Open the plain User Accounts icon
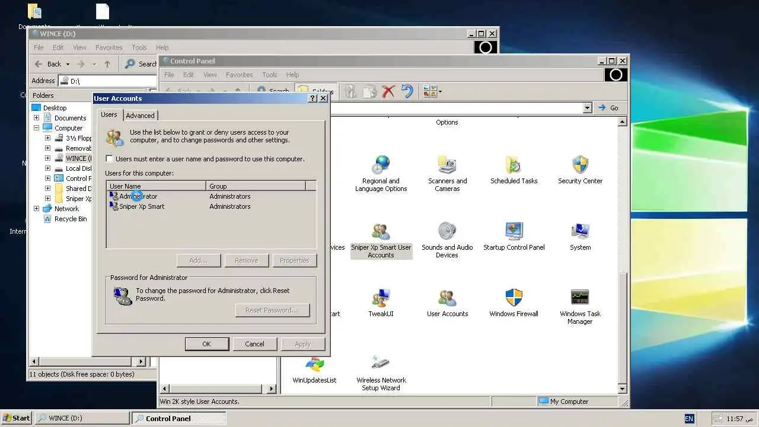Image resolution: width=759 pixels, height=427 pixels. click(447, 303)
